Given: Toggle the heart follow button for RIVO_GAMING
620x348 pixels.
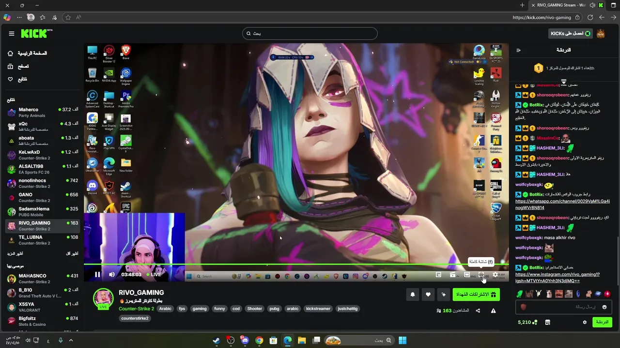Looking at the screenshot, I should [x=428, y=294].
